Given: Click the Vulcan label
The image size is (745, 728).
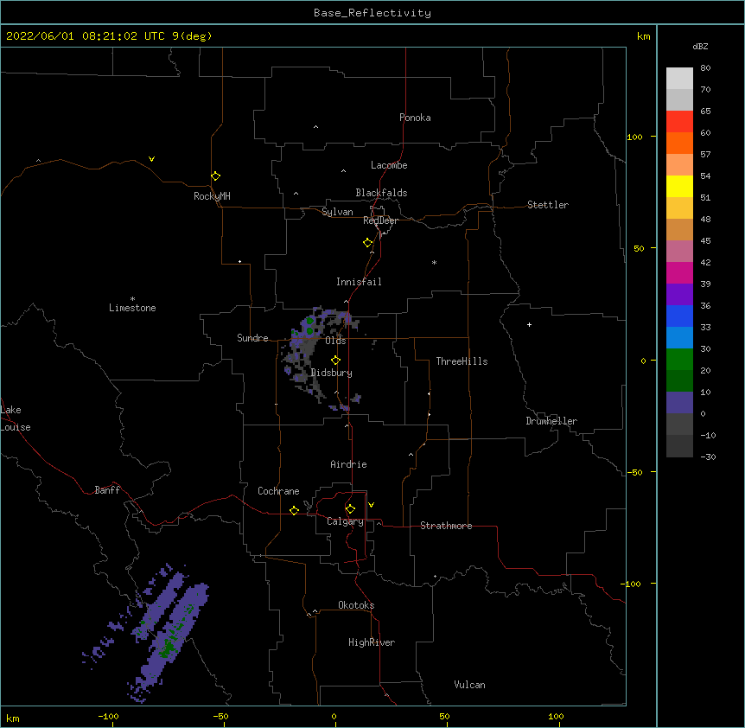Looking at the screenshot, I should click(469, 685).
